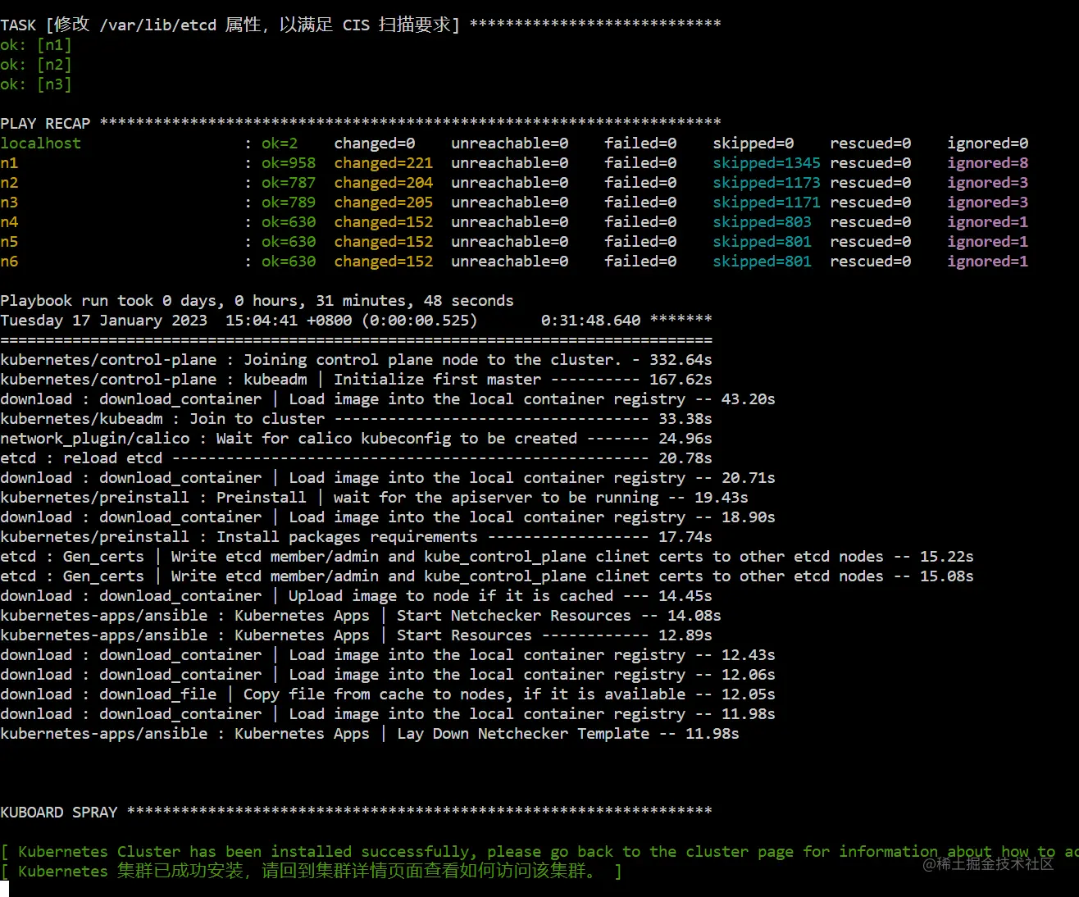Click 'changed=221' in n1 row

tap(383, 163)
